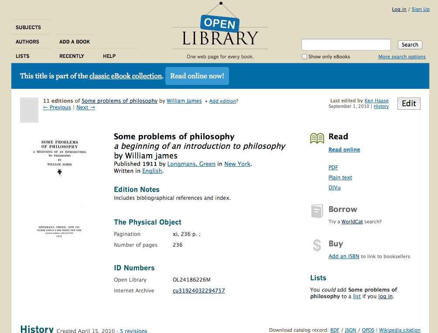The width and height of the screenshot is (438, 333).
Task: Download the JSON catalog record
Action: (x=350, y=330)
